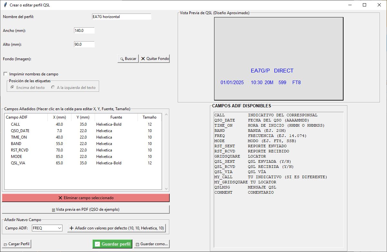This screenshot has height=252, width=387.
Task: Select the RST_RCVD field row
Action: 19,150
